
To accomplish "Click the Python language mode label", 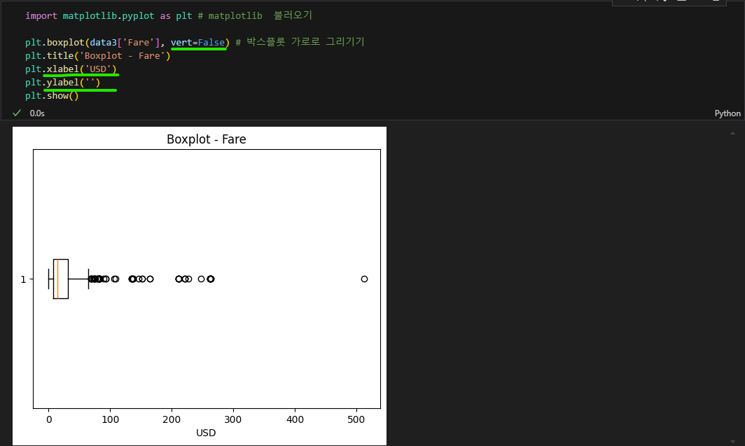I will coord(727,113).
